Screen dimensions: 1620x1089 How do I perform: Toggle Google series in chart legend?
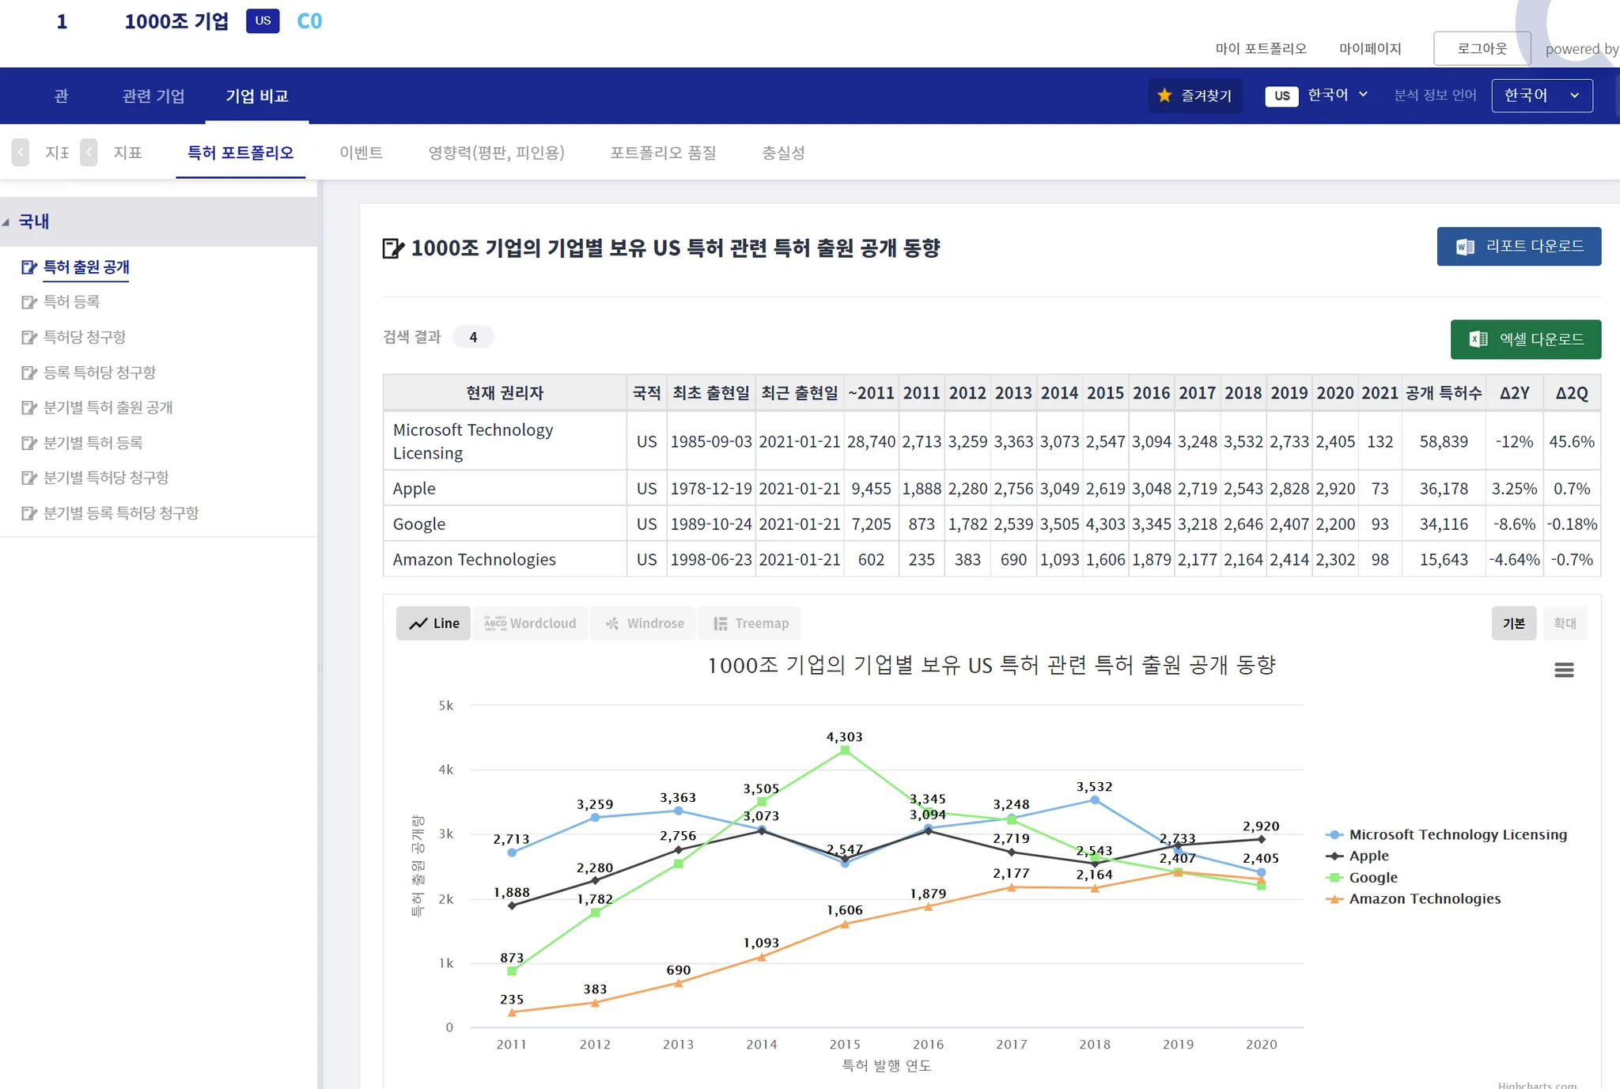1372,877
